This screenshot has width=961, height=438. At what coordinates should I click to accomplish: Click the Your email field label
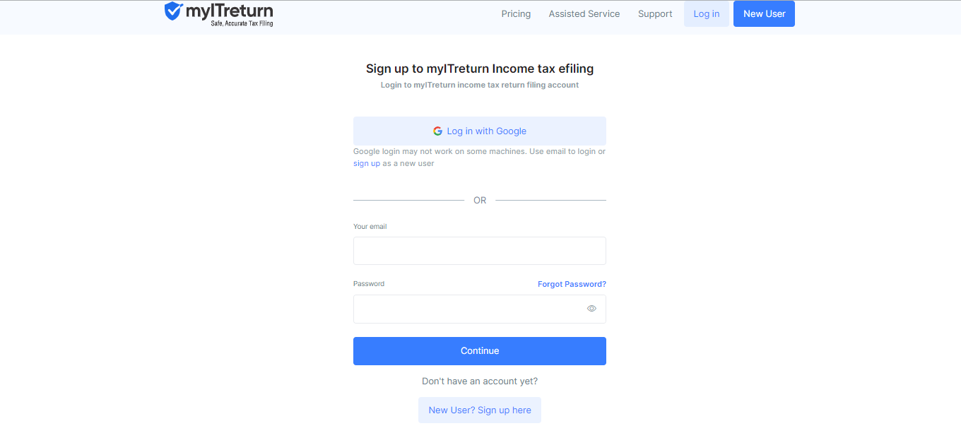[x=370, y=227]
